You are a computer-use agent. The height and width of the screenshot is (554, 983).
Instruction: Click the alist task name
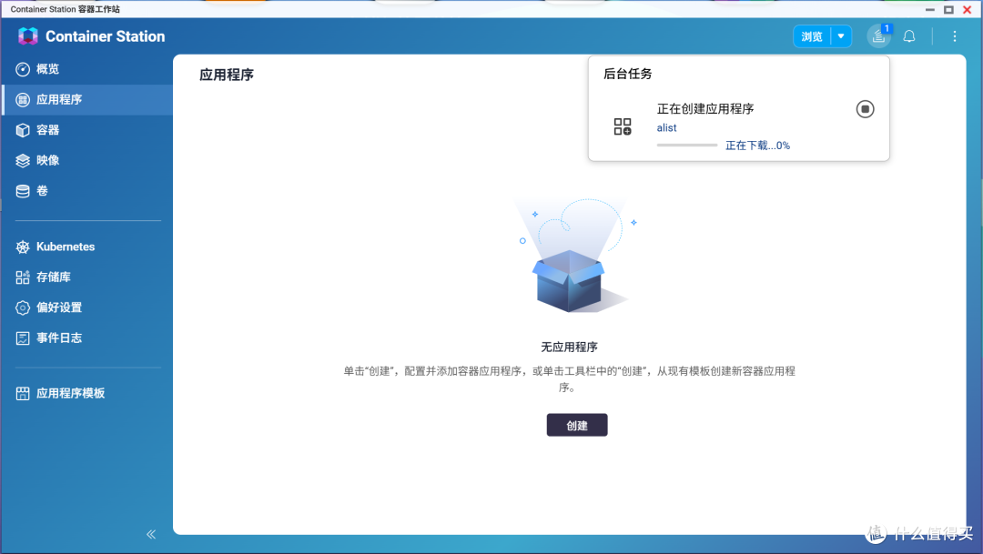666,128
